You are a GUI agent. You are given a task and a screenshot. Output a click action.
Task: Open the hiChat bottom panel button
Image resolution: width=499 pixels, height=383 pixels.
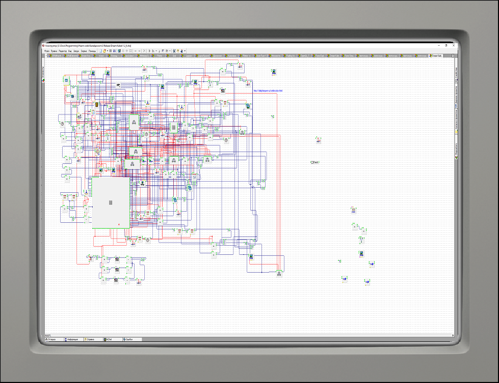(108, 339)
